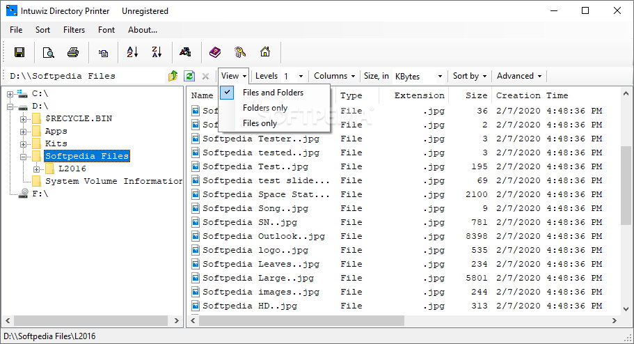Click the Extension column header
This screenshot has width=634, height=344.
pos(413,95)
